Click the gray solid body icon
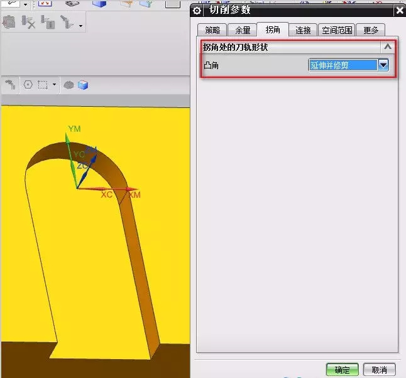Image resolution: width=406 pixels, height=378 pixels. pyautogui.click(x=69, y=85)
